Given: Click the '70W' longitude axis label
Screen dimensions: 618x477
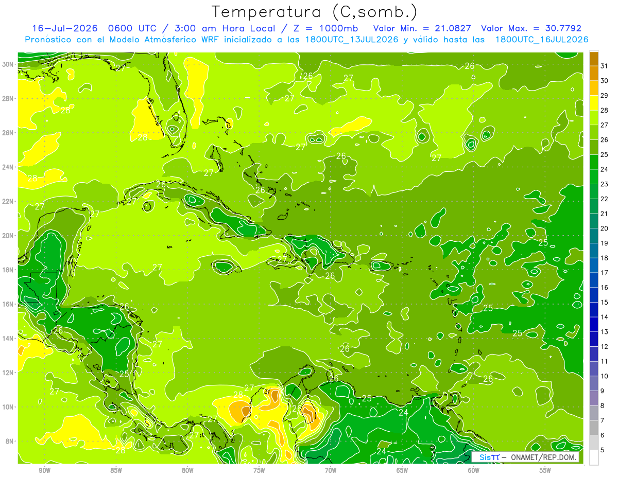Looking at the screenshot, I should point(331,470).
